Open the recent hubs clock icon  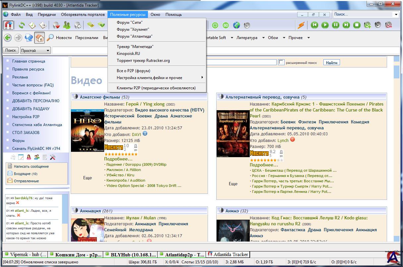click(x=78, y=25)
